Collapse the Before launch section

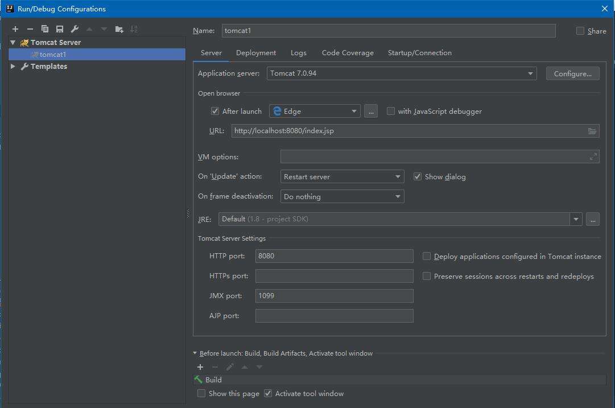195,353
